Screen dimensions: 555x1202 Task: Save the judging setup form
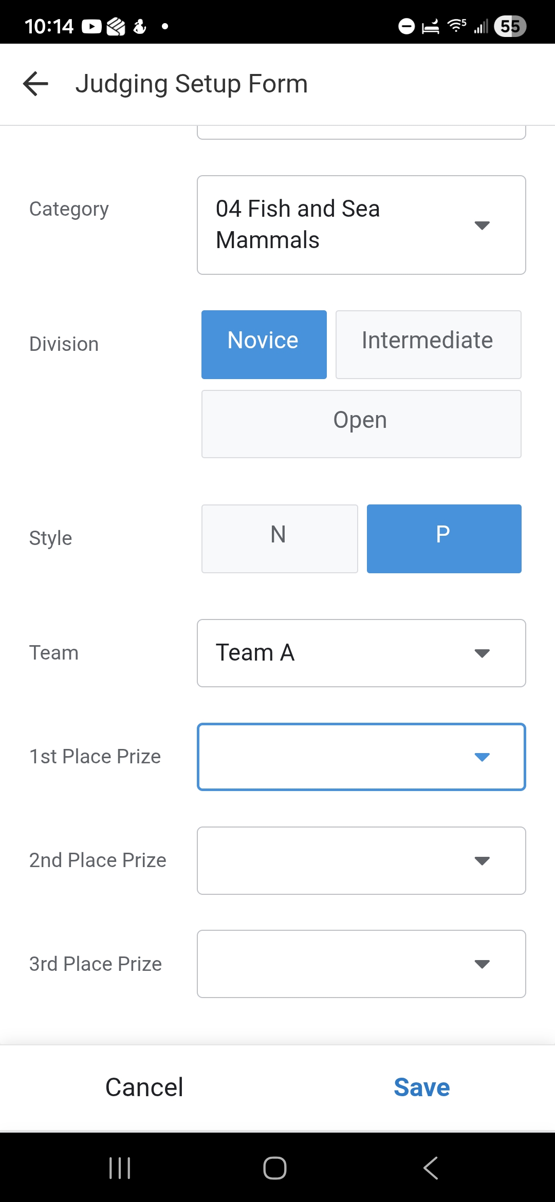point(421,1086)
